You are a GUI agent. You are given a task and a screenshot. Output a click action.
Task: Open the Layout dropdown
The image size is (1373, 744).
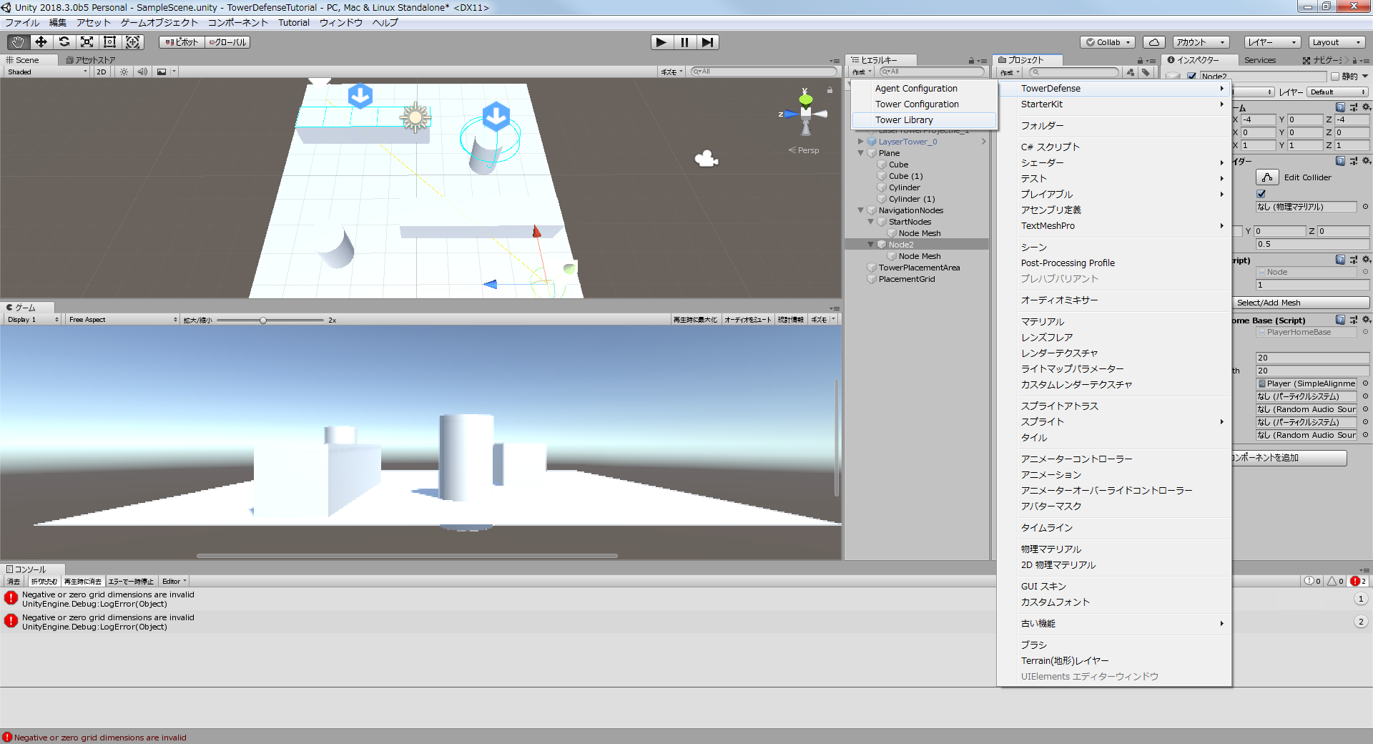(x=1337, y=42)
